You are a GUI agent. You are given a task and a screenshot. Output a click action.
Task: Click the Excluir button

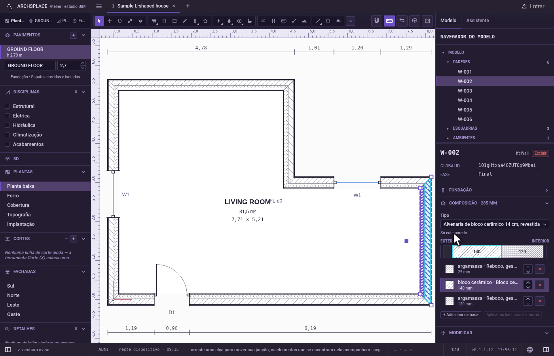541,153
